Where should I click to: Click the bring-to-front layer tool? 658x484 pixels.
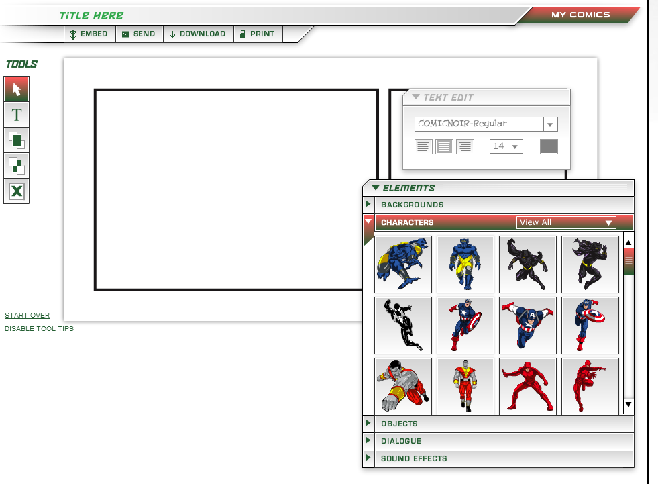point(16,140)
